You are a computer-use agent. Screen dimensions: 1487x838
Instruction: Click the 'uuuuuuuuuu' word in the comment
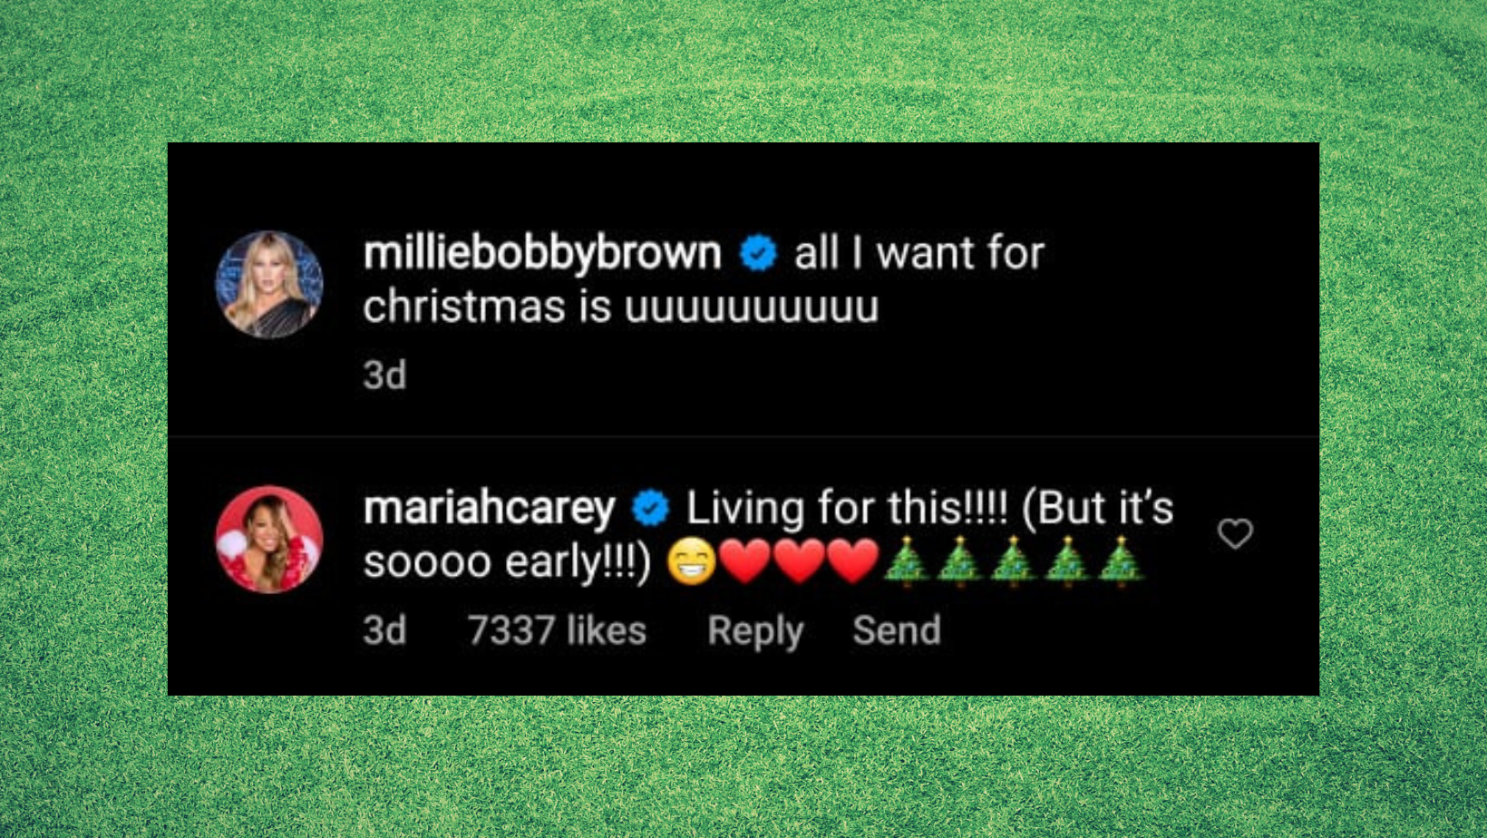pyautogui.click(x=752, y=308)
